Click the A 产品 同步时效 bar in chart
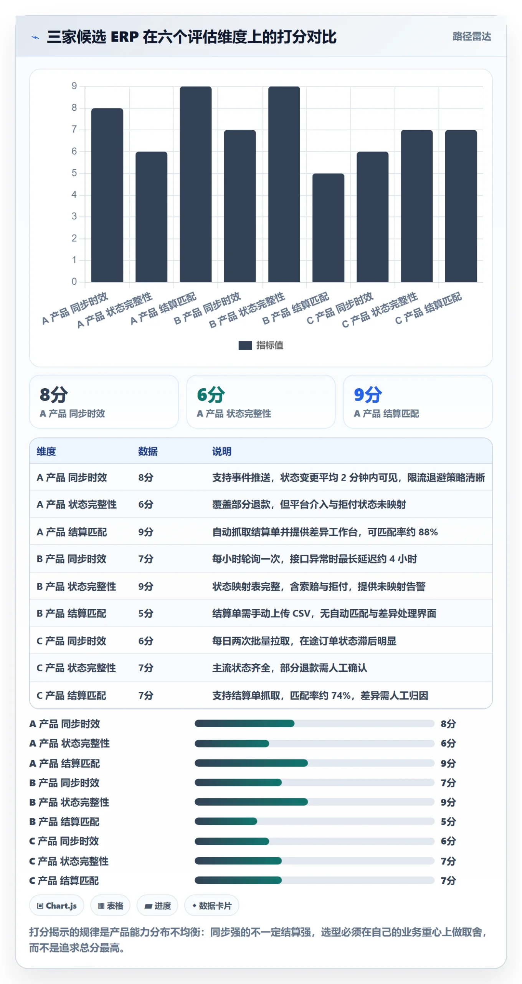522x984 pixels. pyautogui.click(x=107, y=195)
